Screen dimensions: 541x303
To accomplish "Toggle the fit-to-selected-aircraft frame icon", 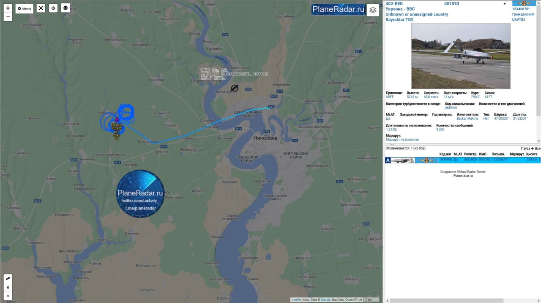I will coord(41,8).
